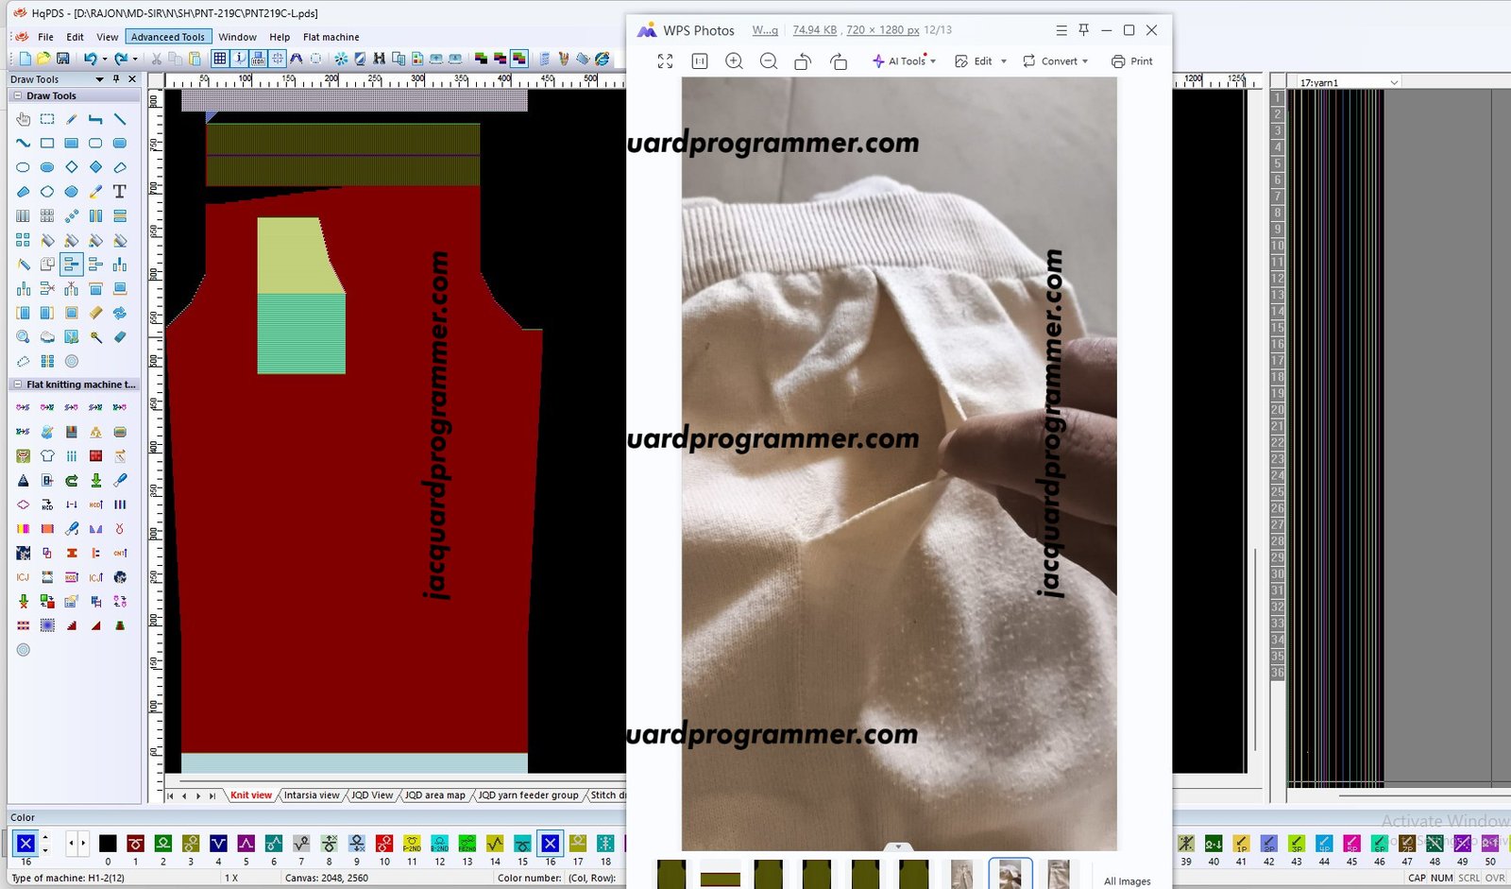Click the Save icon in HqPDS toolbar
Viewport: 1511px width, 889px height.
tap(63, 59)
